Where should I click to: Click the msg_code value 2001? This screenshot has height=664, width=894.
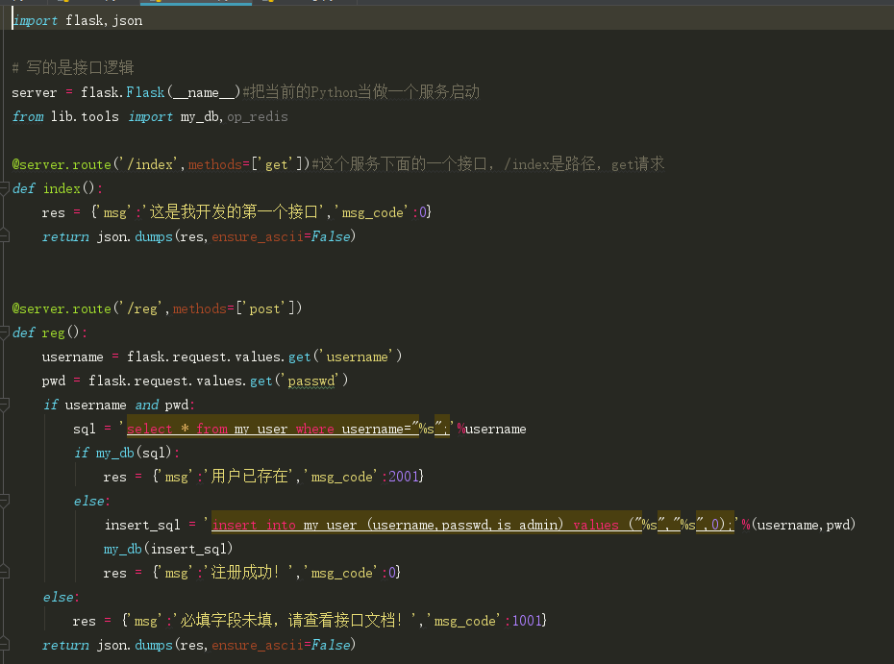(404, 477)
